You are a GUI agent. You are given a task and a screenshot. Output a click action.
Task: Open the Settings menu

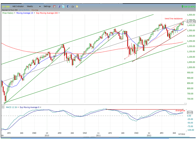click(47, 6)
